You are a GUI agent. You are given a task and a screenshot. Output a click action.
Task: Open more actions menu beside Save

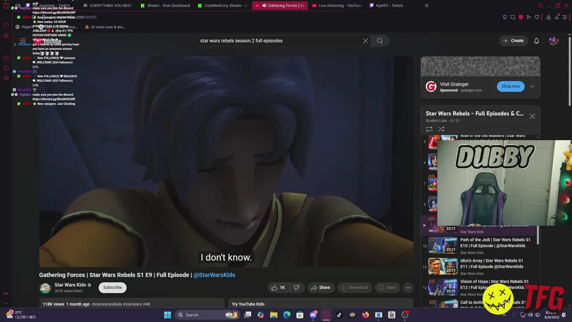[408, 288]
